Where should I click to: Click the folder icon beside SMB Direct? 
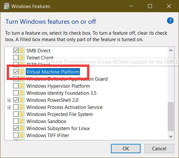coord(22,51)
